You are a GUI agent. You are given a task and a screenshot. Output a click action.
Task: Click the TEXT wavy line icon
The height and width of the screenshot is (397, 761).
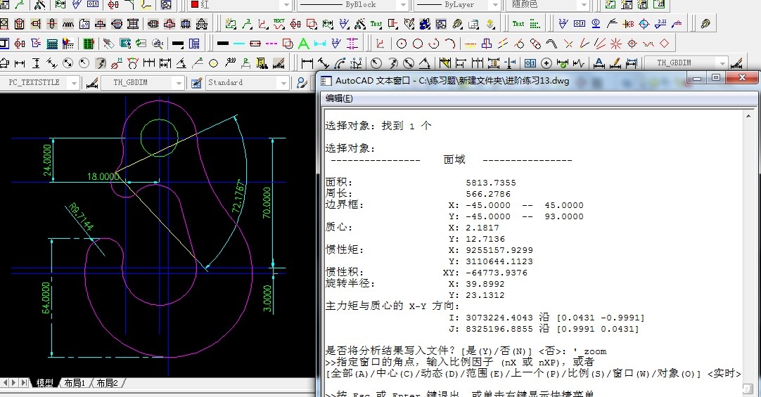click(279, 24)
